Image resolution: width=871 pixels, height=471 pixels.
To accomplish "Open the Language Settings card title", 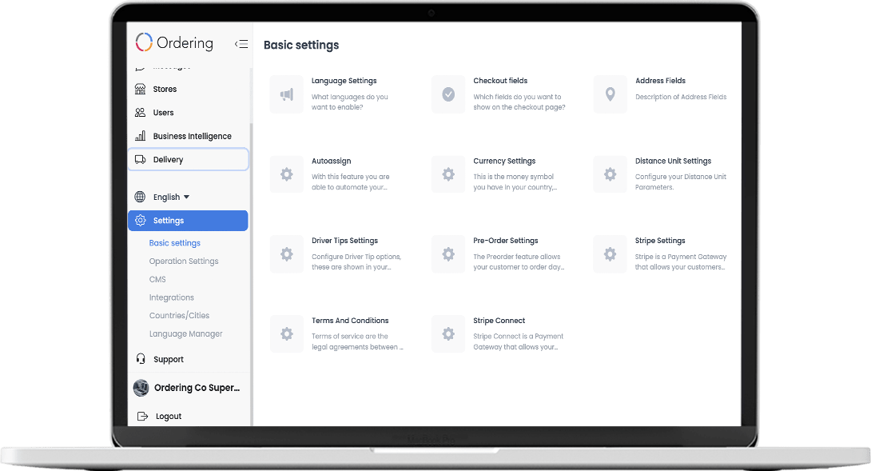I will tap(344, 81).
